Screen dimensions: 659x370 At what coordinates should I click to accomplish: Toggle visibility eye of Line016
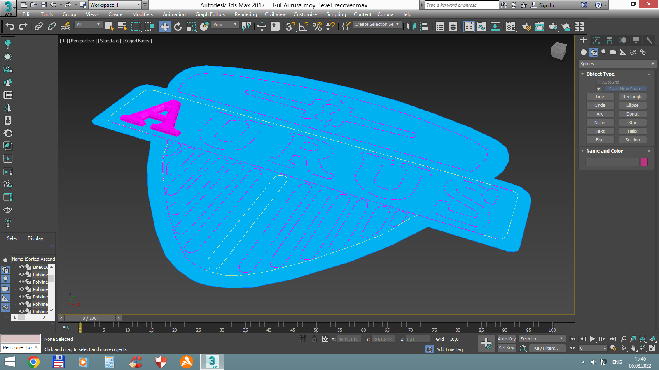pos(22,267)
